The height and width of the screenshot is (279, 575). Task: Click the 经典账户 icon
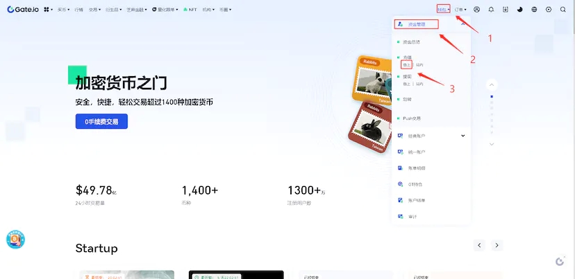coord(400,136)
